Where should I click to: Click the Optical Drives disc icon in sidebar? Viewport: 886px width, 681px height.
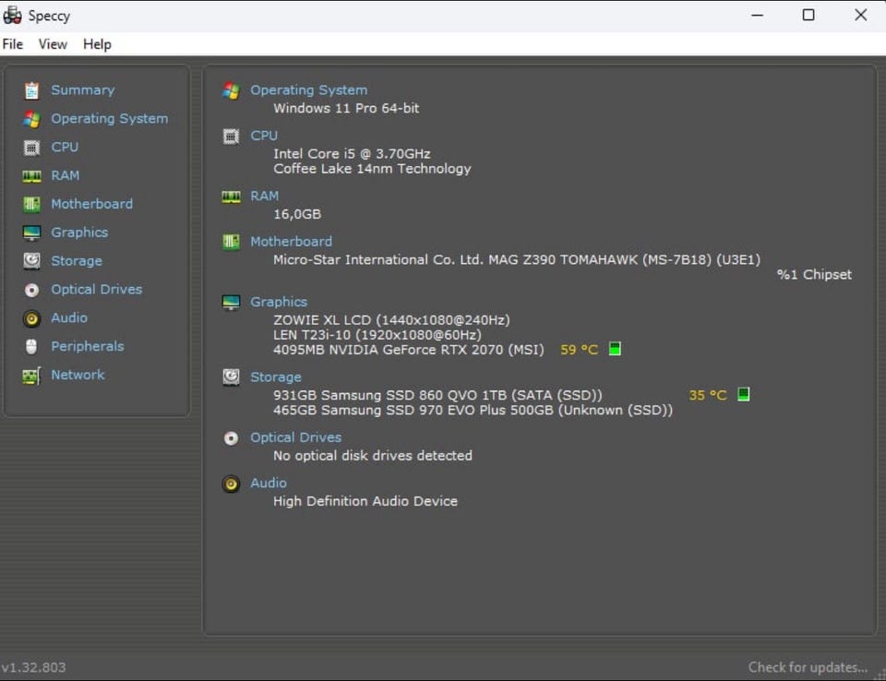[x=31, y=290]
